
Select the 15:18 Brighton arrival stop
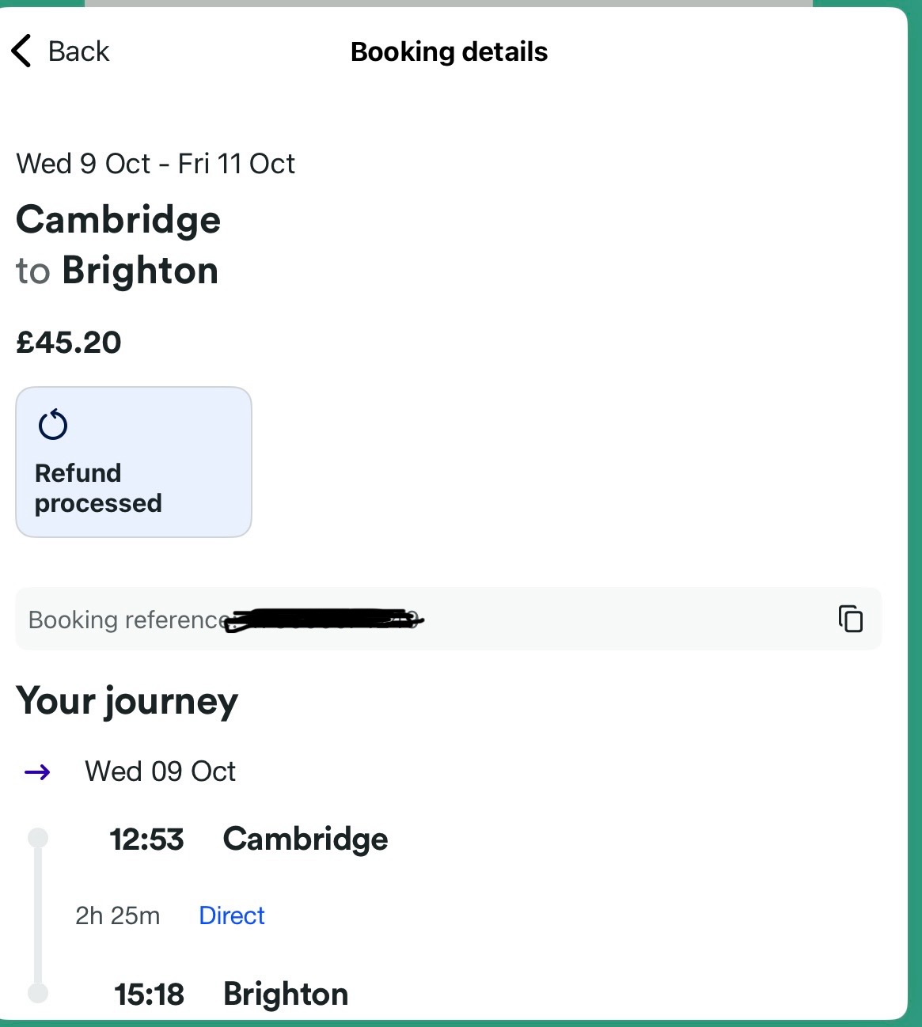click(231, 994)
